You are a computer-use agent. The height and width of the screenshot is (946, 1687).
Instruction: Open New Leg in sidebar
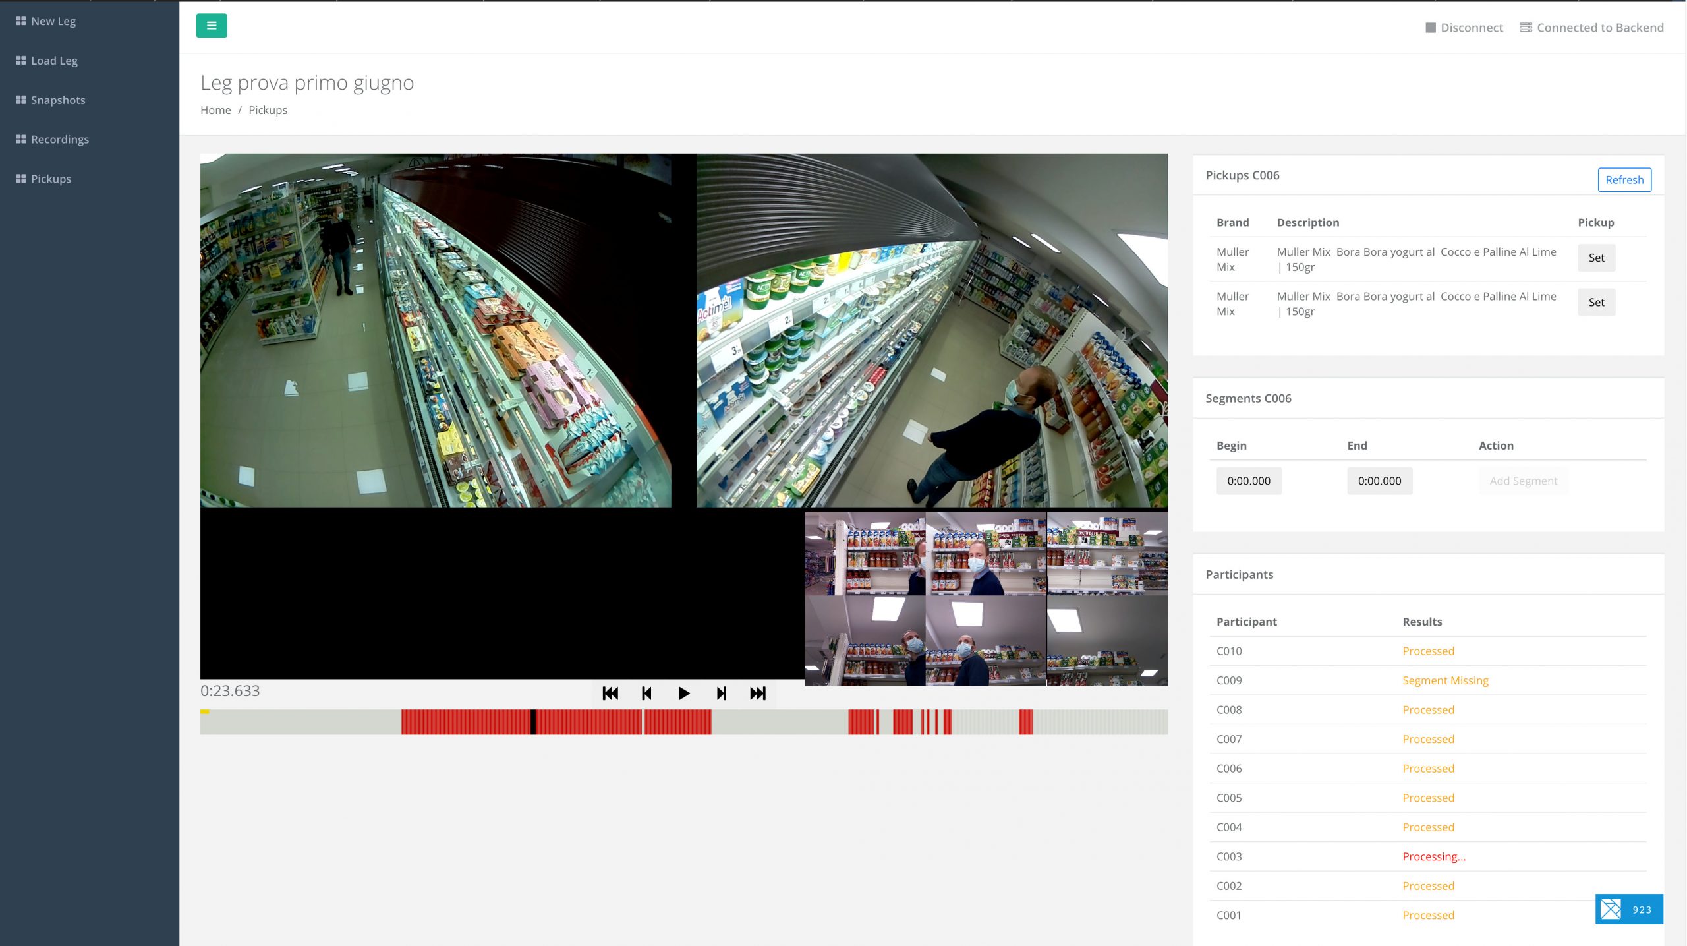click(45, 21)
